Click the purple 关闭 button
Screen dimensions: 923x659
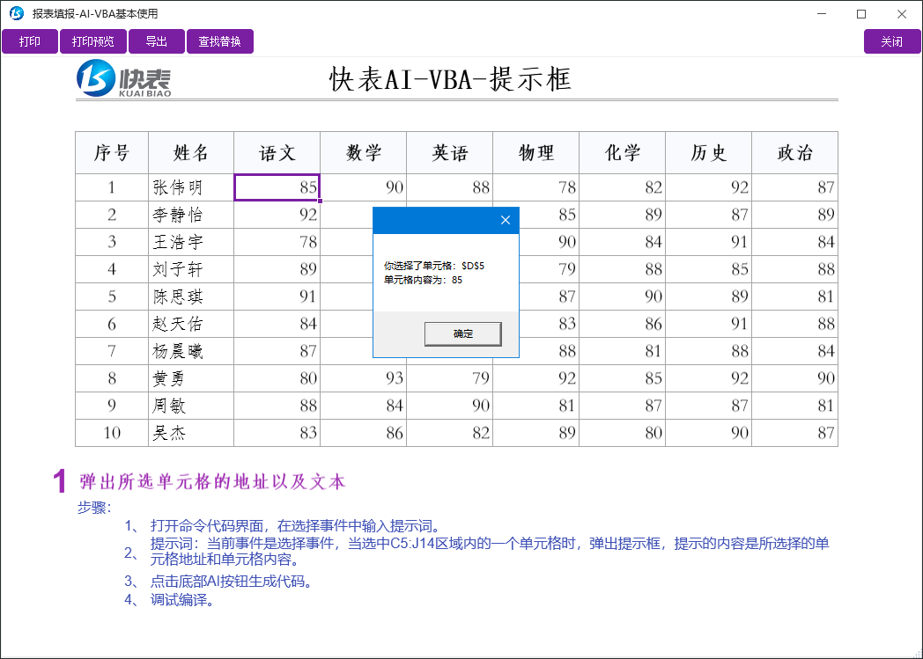click(892, 41)
